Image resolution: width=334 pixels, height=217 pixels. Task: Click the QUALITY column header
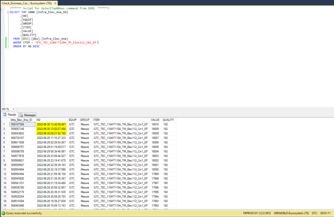coord(168,120)
